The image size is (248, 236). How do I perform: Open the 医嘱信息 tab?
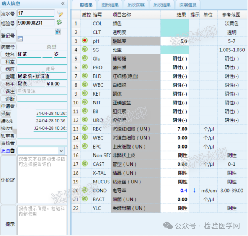point(188,5)
